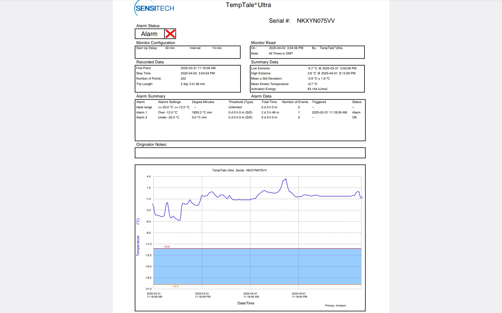
Task: Click the Date/Time axis label
Action: (x=246, y=303)
